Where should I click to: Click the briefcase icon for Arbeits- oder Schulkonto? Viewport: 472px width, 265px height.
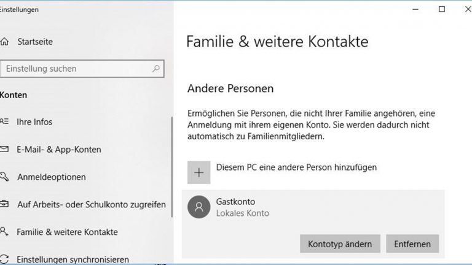coord(4,204)
